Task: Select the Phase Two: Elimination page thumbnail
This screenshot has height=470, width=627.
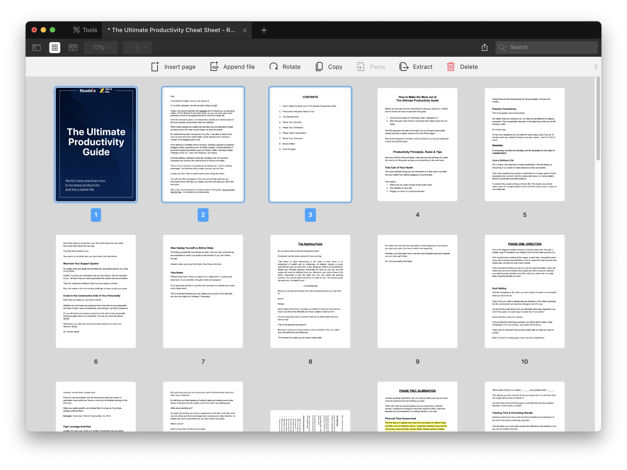Action: [x=417, y=407]
